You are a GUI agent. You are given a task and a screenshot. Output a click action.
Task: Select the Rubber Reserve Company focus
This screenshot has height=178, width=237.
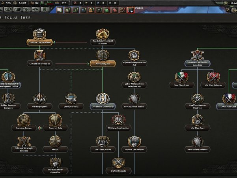click(x=8, y=106)
